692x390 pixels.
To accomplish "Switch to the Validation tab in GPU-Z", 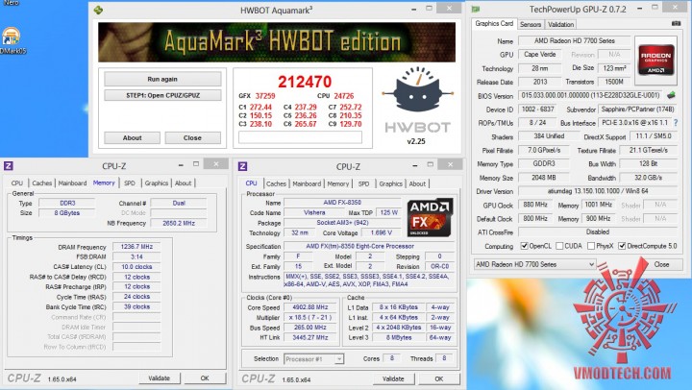I will 560,24.
